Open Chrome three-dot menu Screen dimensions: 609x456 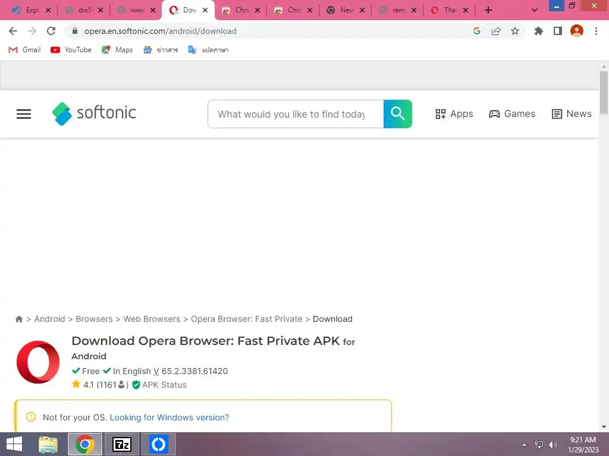pyautogui.click(x=596, y=31)
